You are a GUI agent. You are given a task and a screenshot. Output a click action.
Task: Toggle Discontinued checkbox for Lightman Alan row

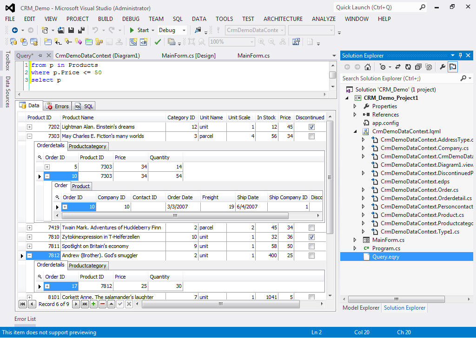point(311,127)
